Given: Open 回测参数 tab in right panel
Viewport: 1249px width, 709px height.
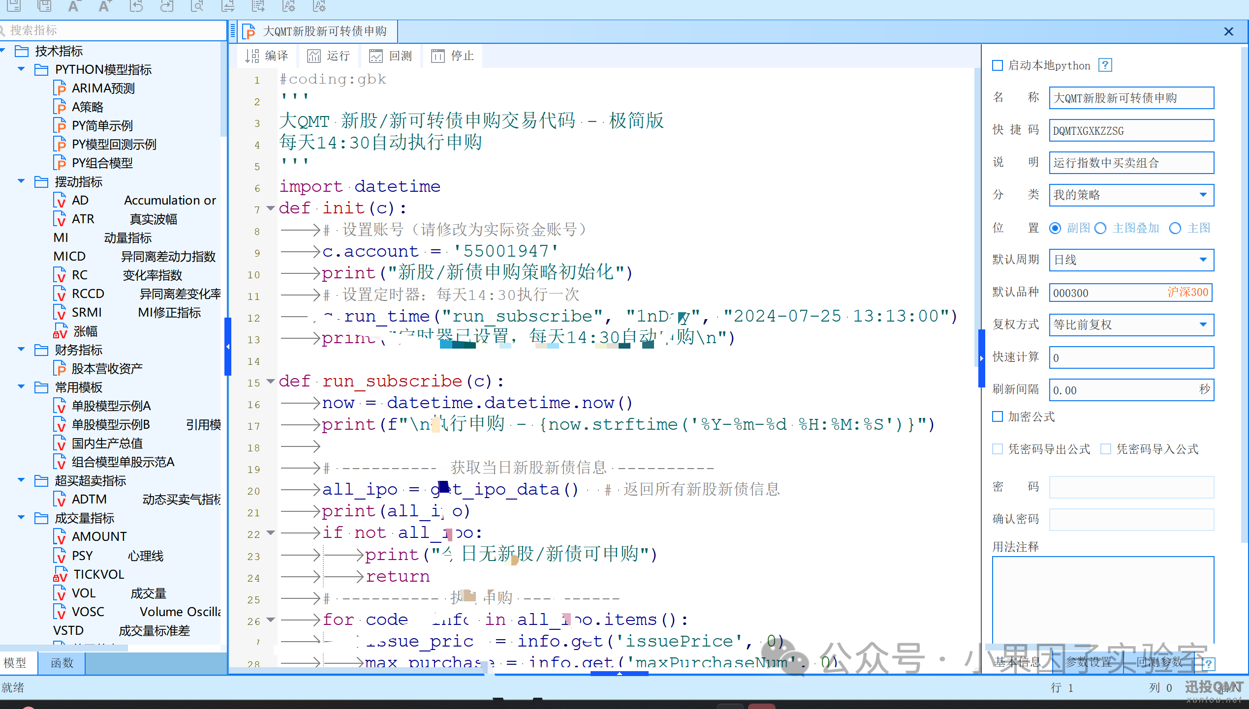Looking at the screenshot, I should pos(1159,662).
